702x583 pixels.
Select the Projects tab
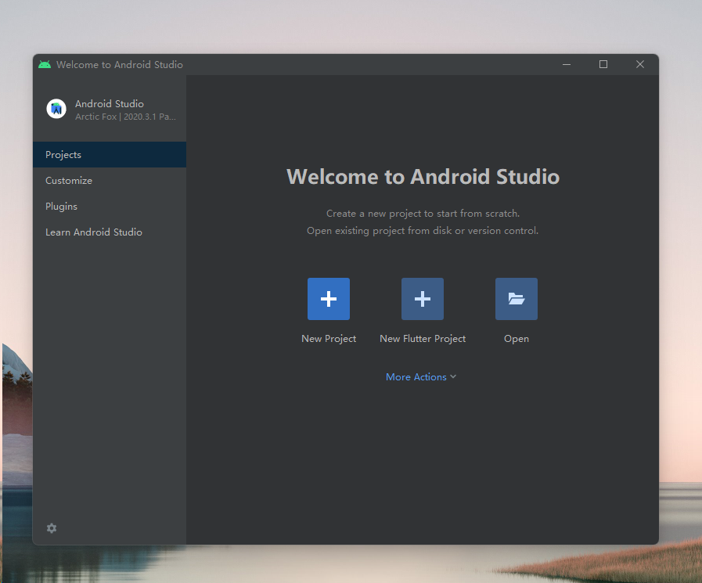point(110,154)
